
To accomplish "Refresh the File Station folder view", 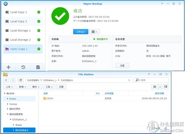I will click(21, 80).
